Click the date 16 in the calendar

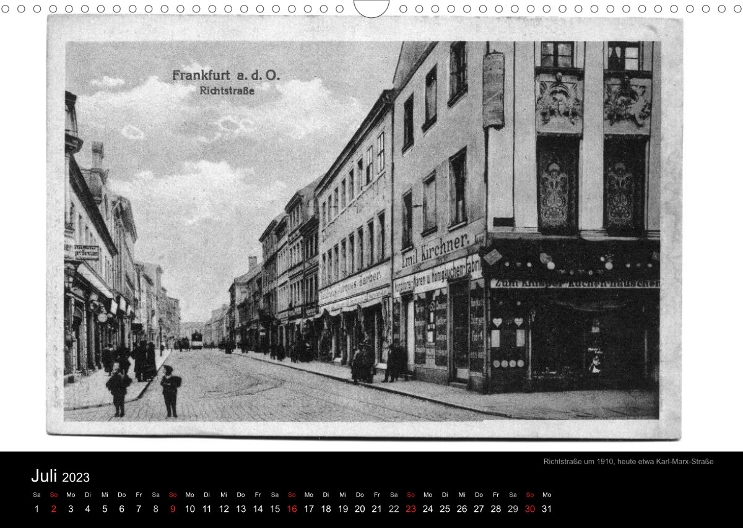click(292, 509)
